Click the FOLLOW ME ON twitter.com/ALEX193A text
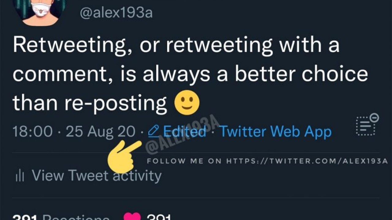Viewport: 392px width, 220px height. click(267, 161)
